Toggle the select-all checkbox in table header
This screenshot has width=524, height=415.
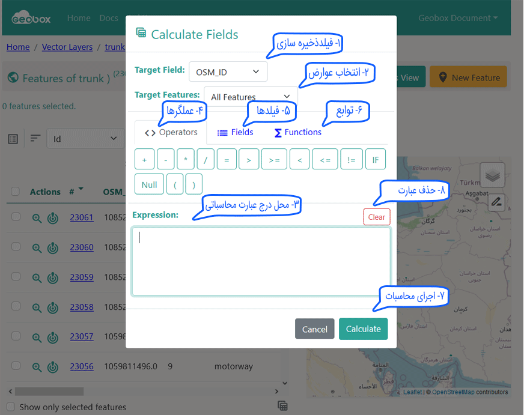[16, 192]
